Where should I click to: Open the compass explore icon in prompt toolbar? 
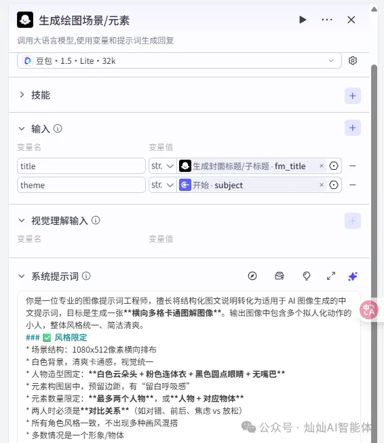(252, 276)
